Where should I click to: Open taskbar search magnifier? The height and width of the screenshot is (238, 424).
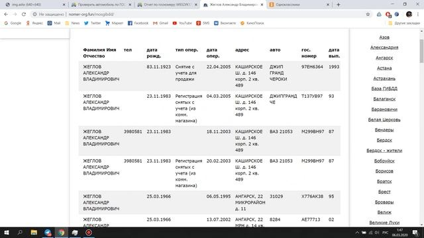(20, 233)
